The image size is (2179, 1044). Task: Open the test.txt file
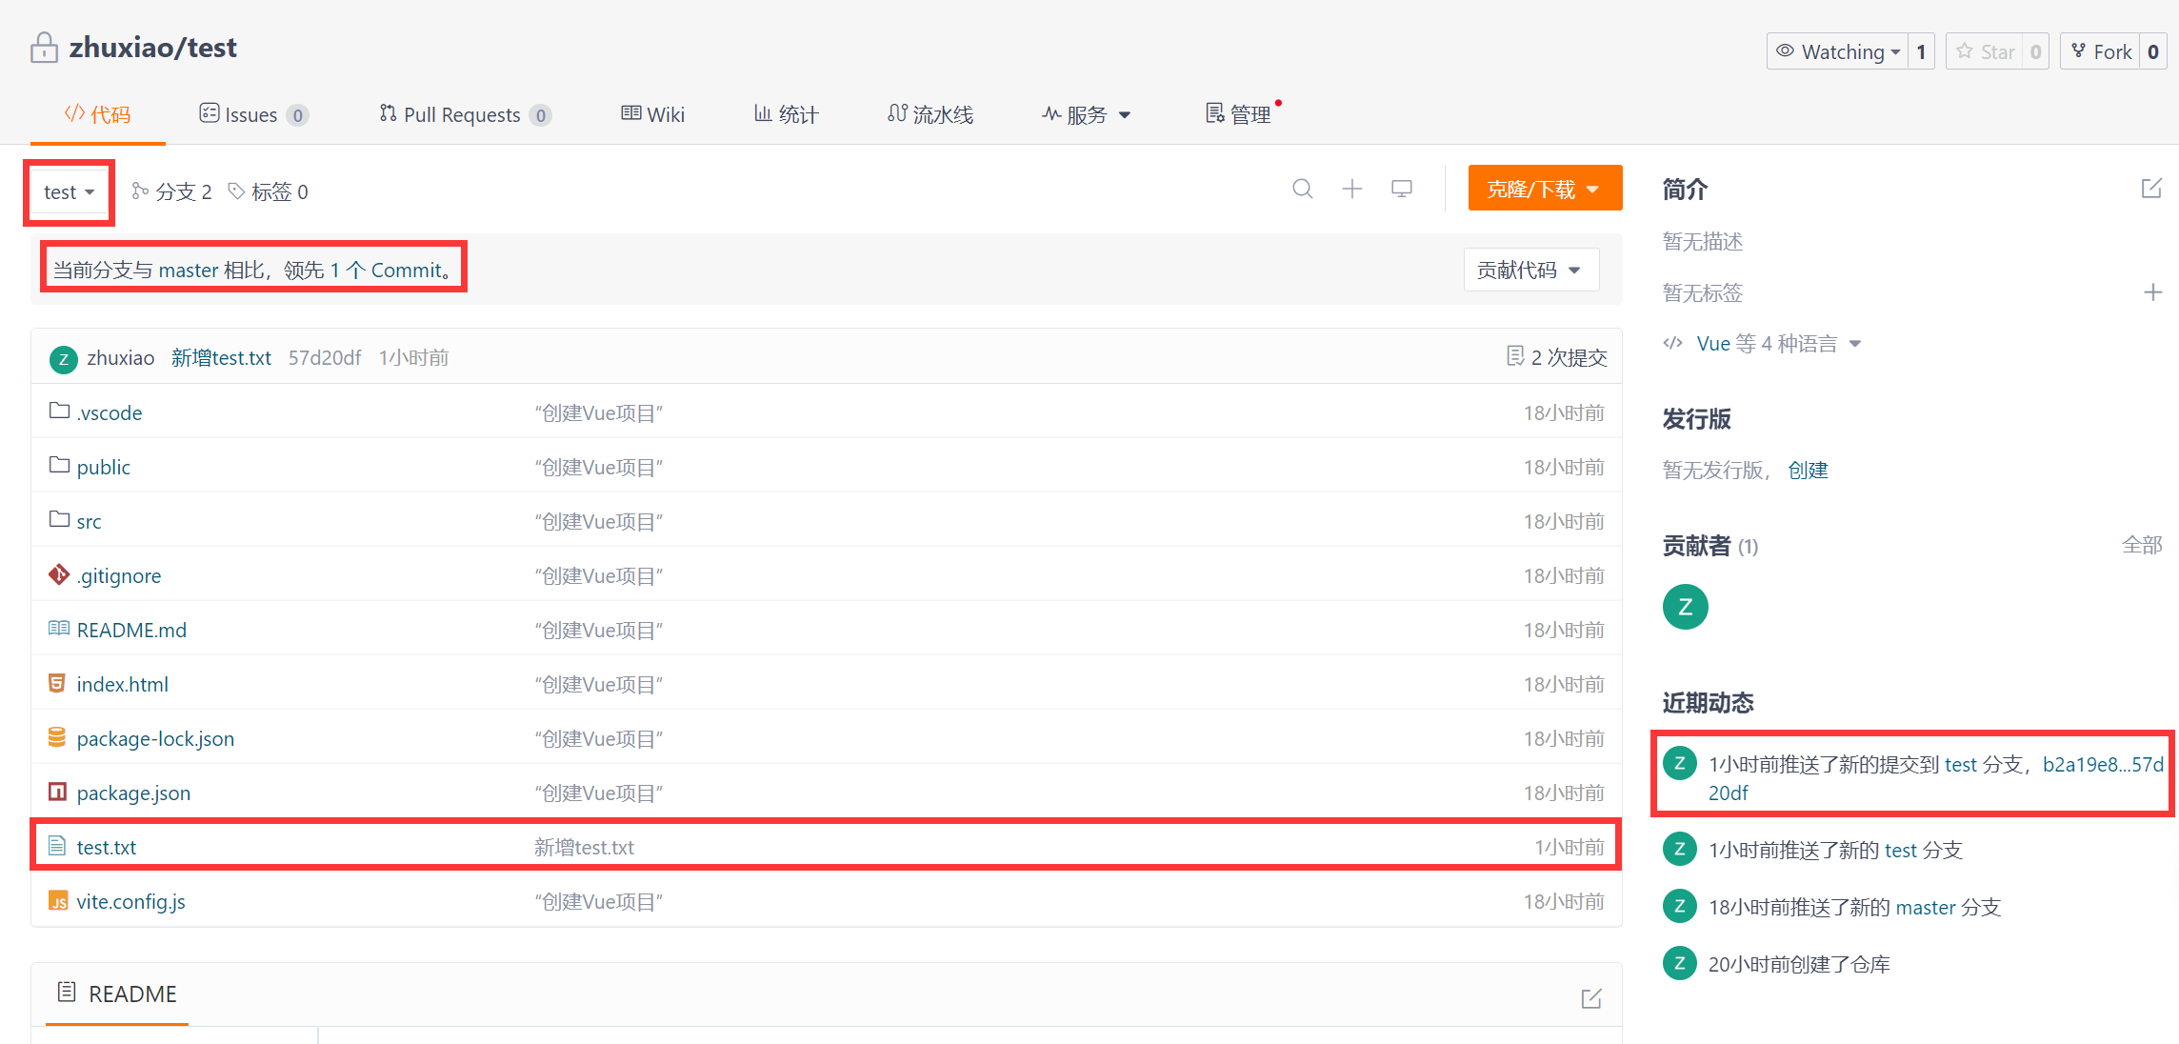[x=107, y=847]
